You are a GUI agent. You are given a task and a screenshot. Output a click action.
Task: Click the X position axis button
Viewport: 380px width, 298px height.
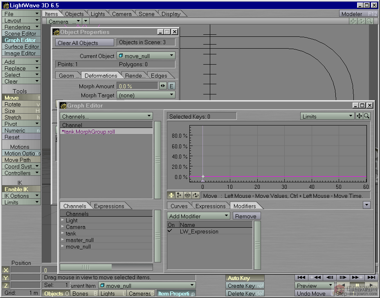click(x=6, y=270)
